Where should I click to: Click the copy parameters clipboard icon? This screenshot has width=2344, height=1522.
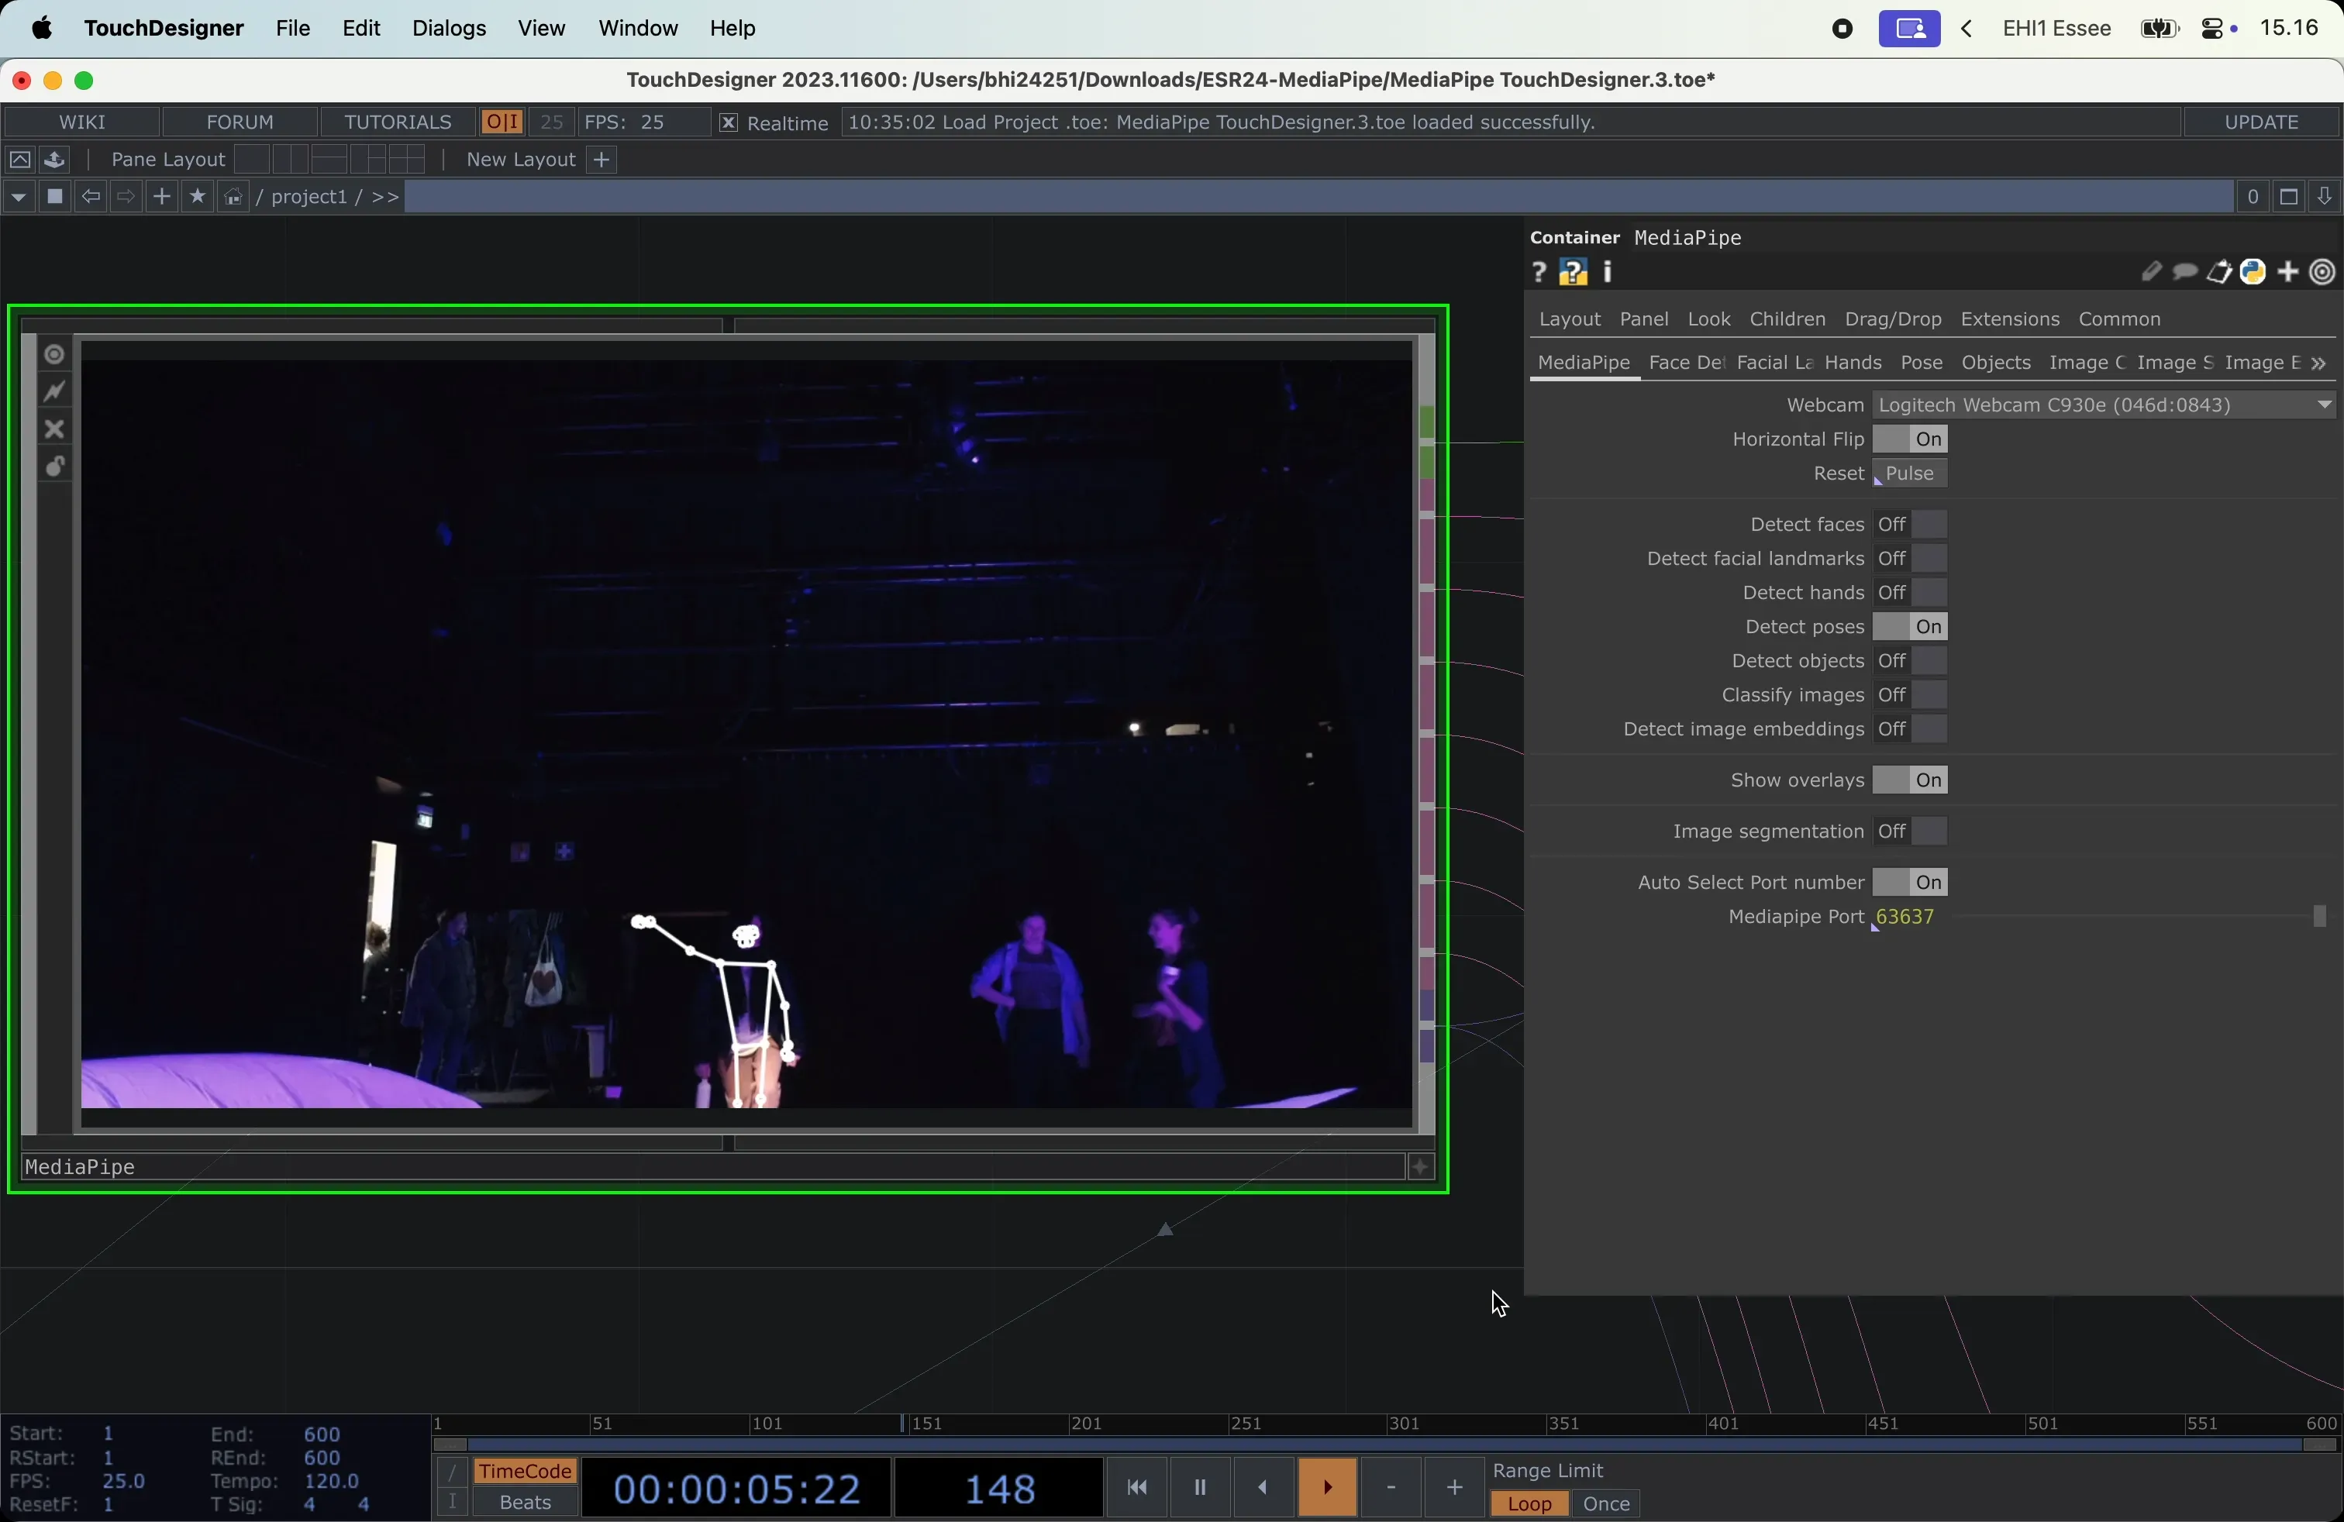[2218, 273]
